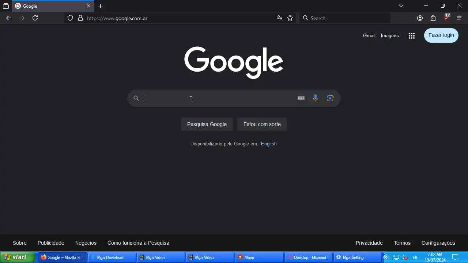Image resolution: width=468 pixels, height=263 pixels.
Task: Expand the list all tabs chevron
Action: pyautogui.click(x=401, y=6)
